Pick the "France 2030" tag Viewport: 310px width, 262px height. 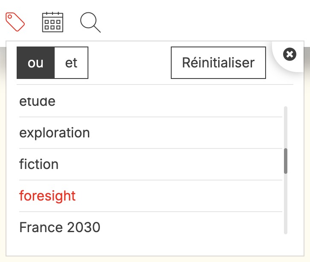point(60,227)
